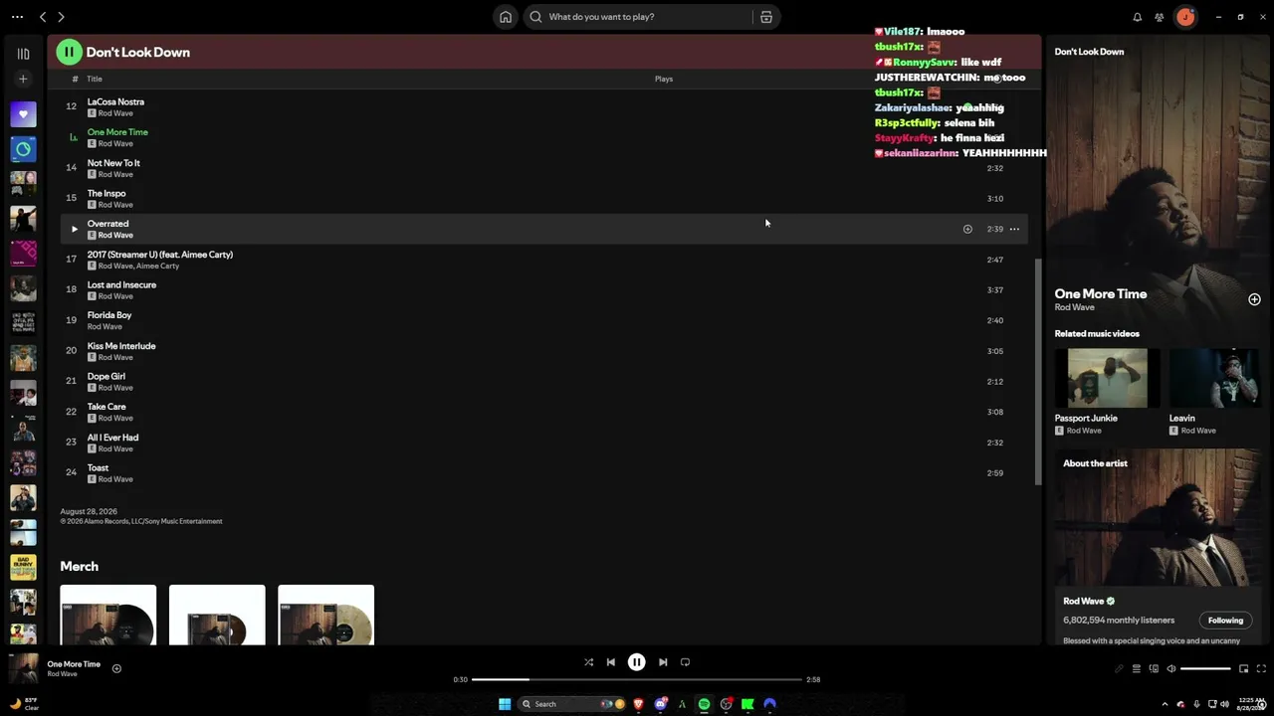Create a new playlist with plus icon
The width and height of the screenshot is (1274, 716).
pos(23,79)
